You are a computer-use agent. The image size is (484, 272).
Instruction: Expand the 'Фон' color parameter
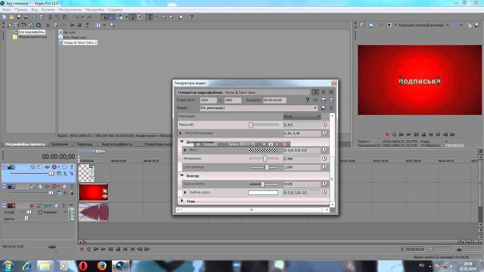coord(185,150)
